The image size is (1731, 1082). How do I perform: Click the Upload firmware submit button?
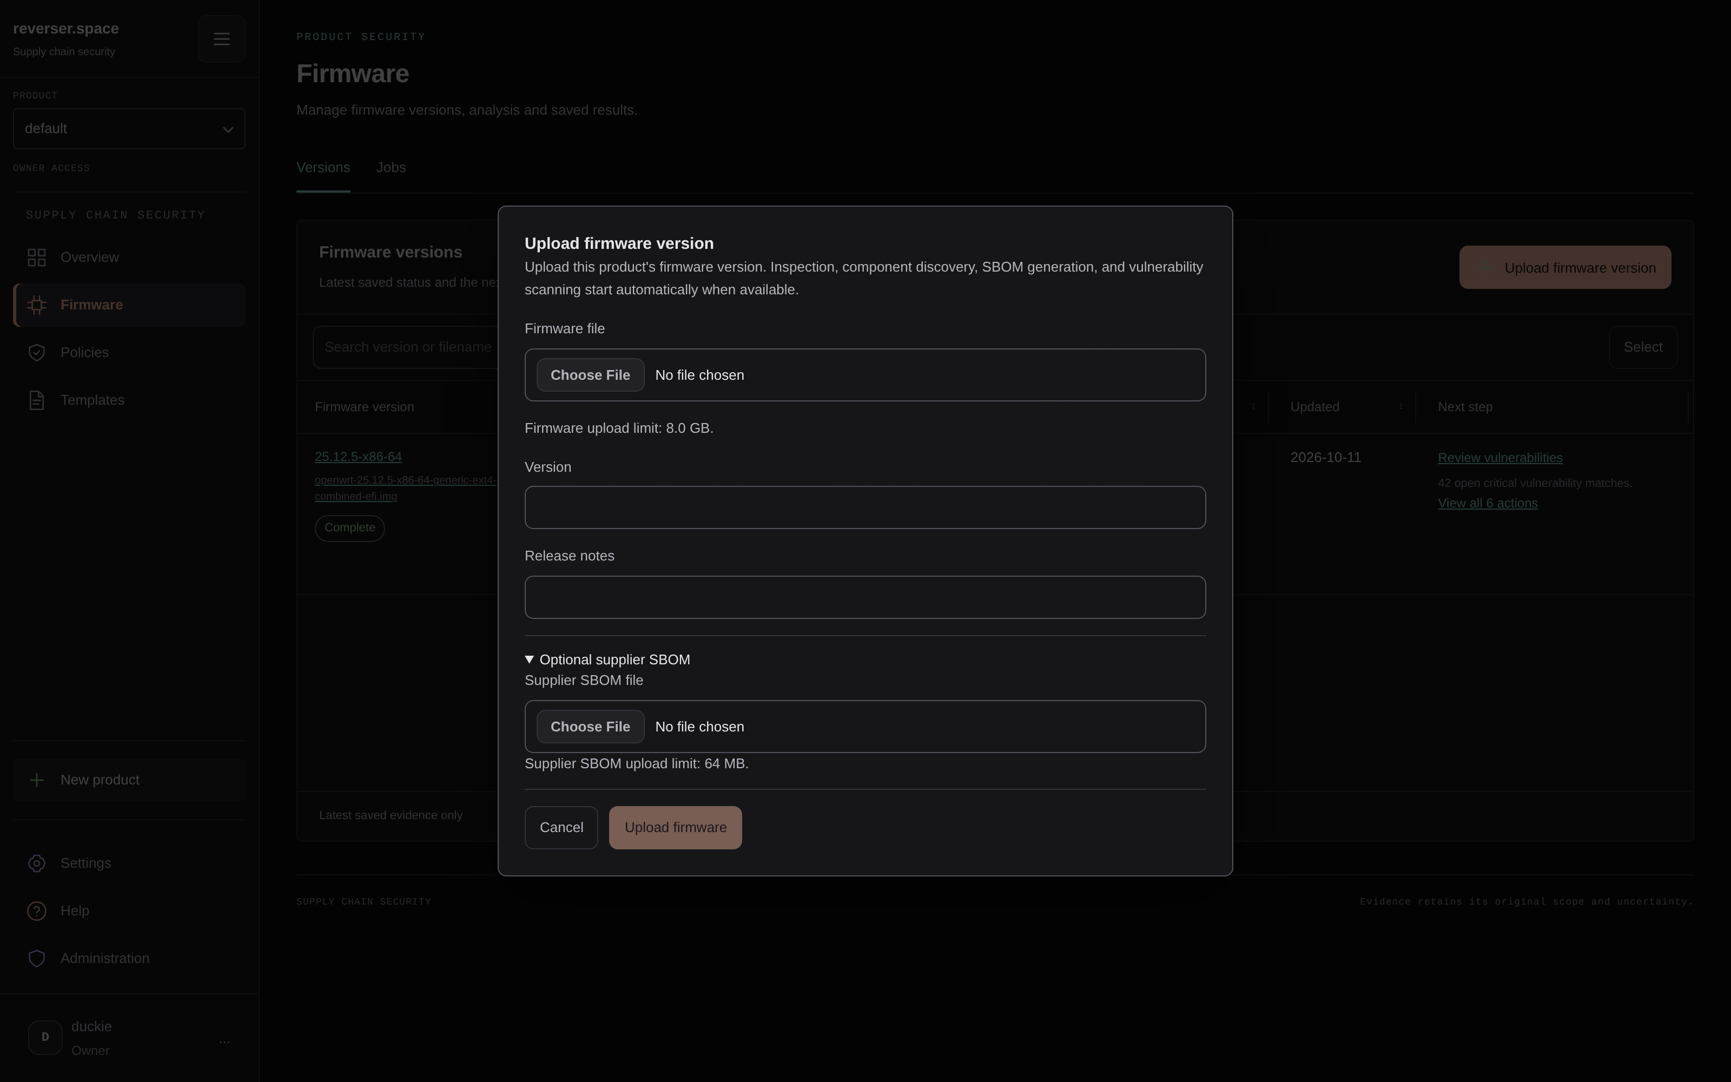tap(675, 827)
